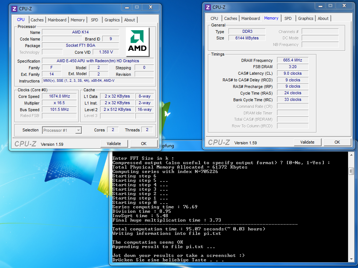This screenshot has height=268, width=358.
Task: Open Graphics tab in right CPU-Z window
Action: pos(306,18)
